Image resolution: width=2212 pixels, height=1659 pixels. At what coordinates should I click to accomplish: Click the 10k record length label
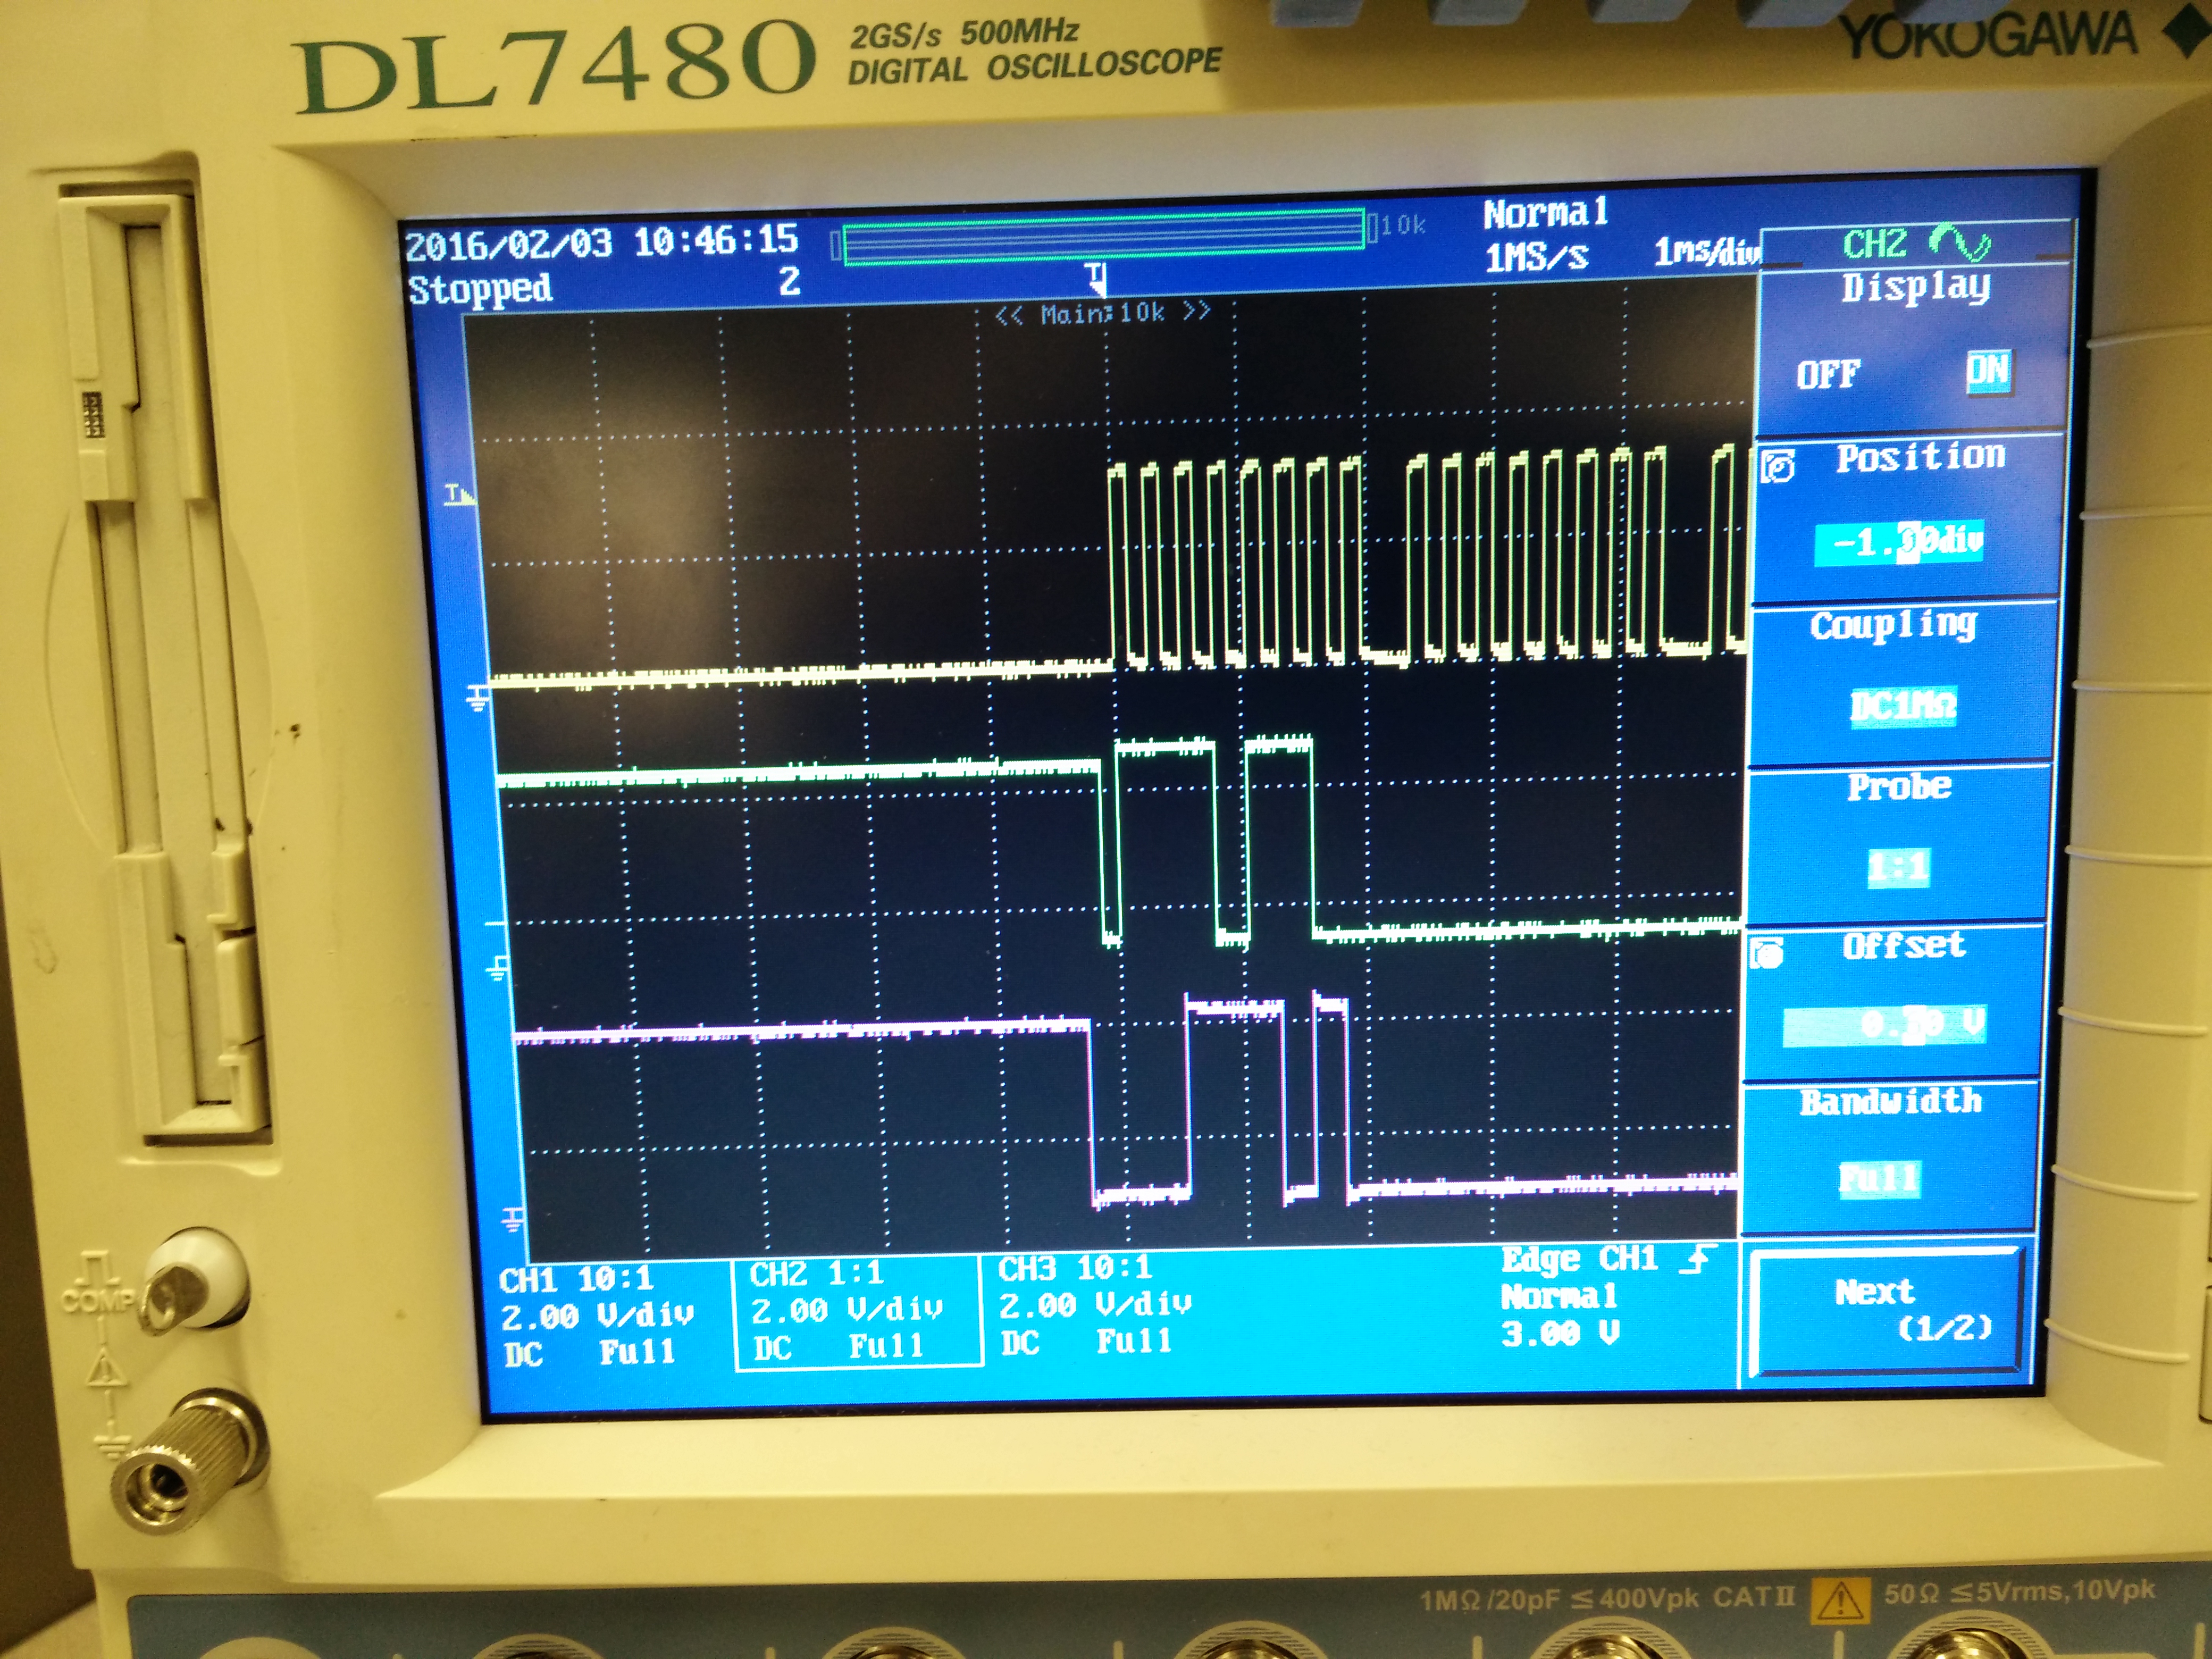1402,225
